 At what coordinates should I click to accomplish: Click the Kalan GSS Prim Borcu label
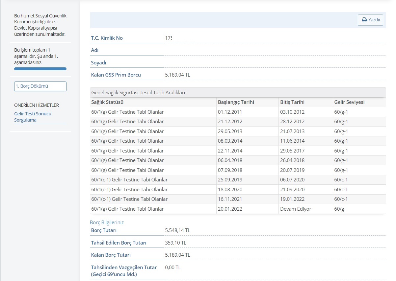pos(116,75)
